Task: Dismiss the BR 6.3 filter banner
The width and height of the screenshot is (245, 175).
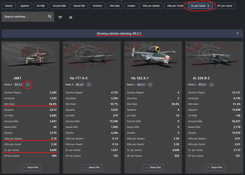Action: pyautogui.click(x=237, y=33)
